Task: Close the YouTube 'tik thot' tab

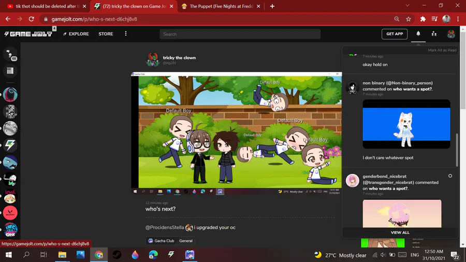Action: point(84,6)
